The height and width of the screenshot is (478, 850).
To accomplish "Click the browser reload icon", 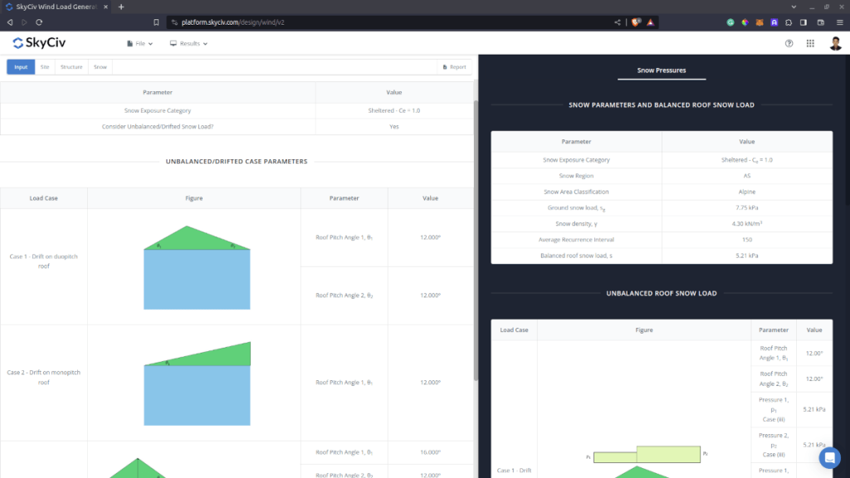I will 39,22.
